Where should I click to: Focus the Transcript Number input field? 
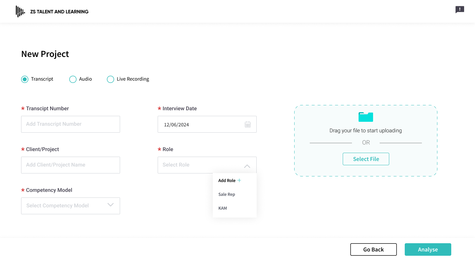click(71, 124)
